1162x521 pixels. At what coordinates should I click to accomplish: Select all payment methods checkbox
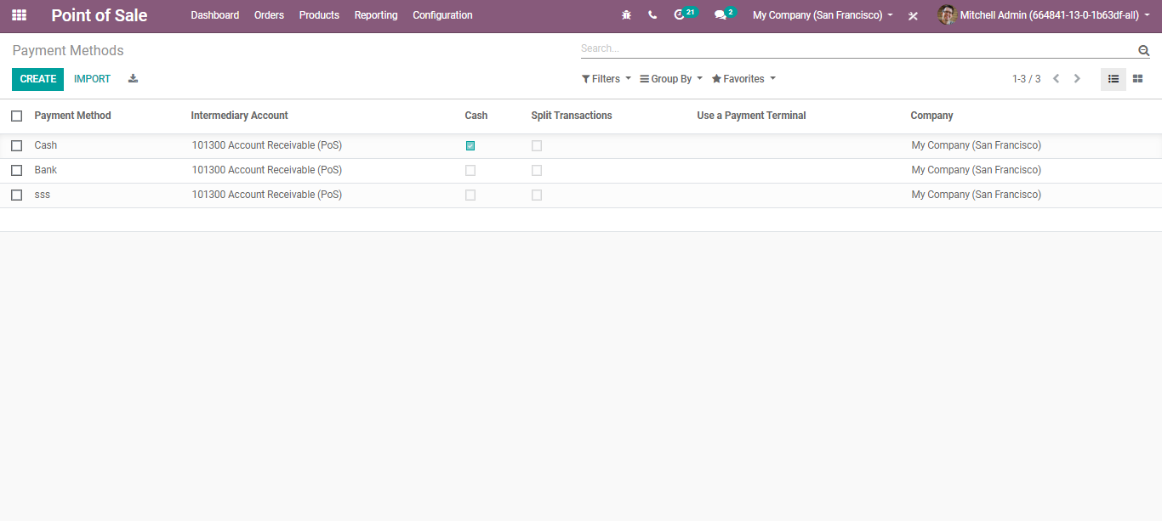pyautogui.click(x=16, y=116)
